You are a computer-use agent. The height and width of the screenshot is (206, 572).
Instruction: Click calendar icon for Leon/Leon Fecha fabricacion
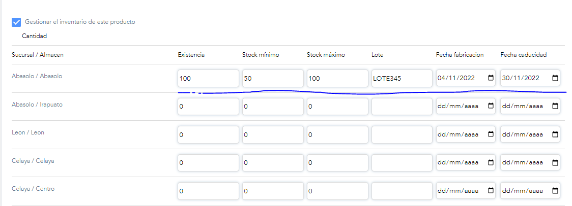point(491,134)
